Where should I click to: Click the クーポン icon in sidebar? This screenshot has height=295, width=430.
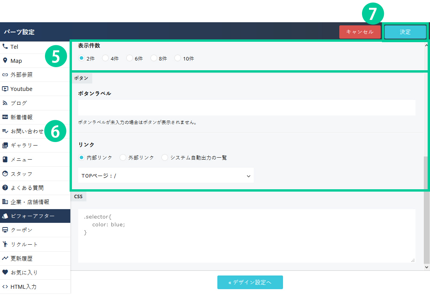click(5, 230)
